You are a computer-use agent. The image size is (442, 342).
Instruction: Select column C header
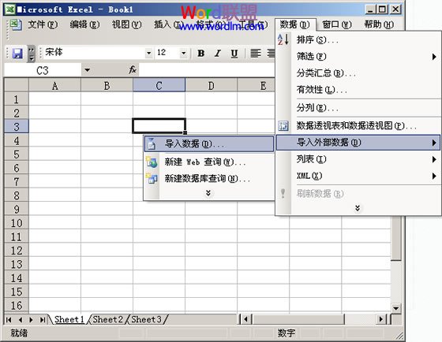point(159,85)
